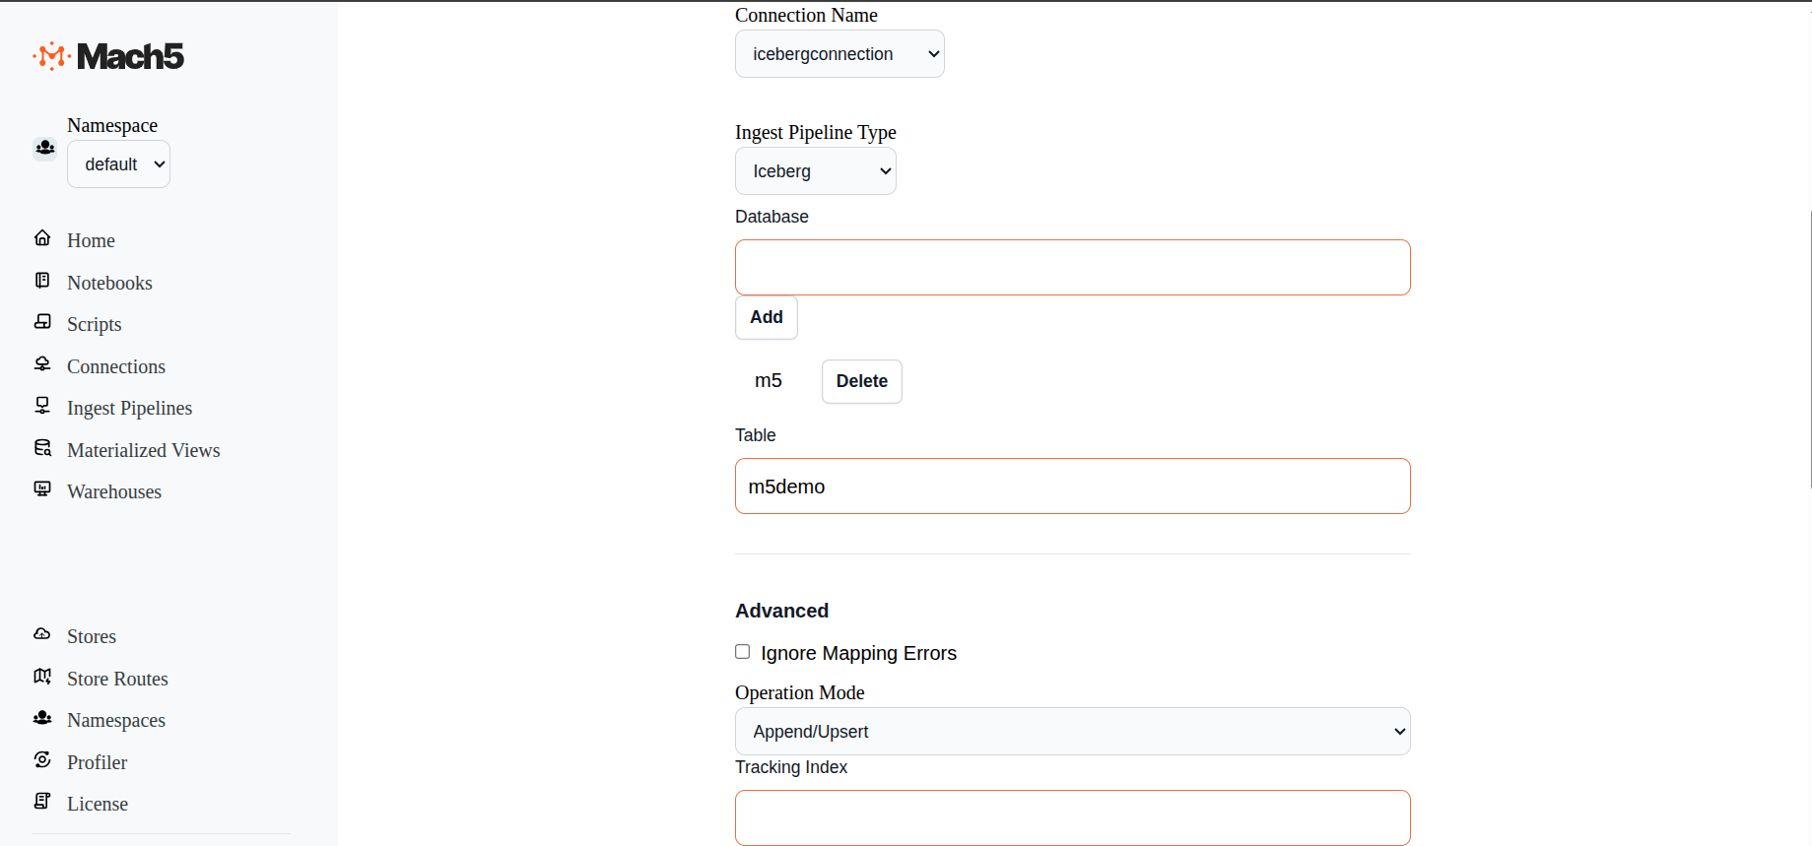Click the Mach5 logo icon
1812x846 pixels.
coord(51,56)
